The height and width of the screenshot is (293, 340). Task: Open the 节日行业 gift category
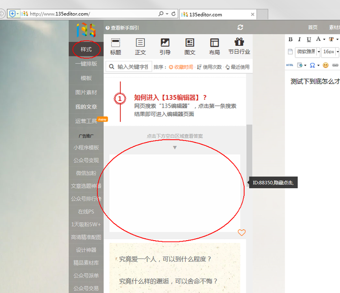(239, 46)
